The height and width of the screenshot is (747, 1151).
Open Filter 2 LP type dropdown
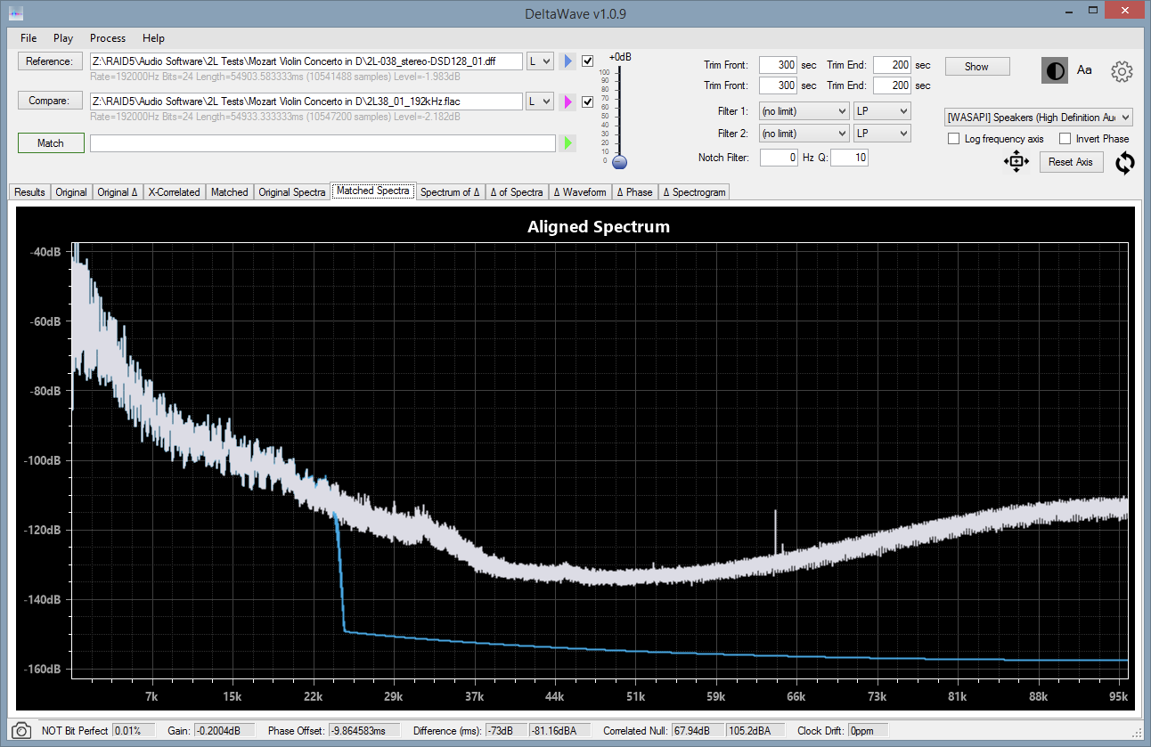[881, 134]
